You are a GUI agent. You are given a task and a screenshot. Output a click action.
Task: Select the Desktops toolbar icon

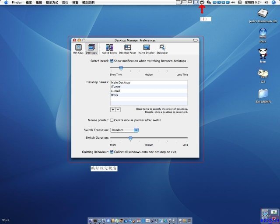click(x=91, y=49)
